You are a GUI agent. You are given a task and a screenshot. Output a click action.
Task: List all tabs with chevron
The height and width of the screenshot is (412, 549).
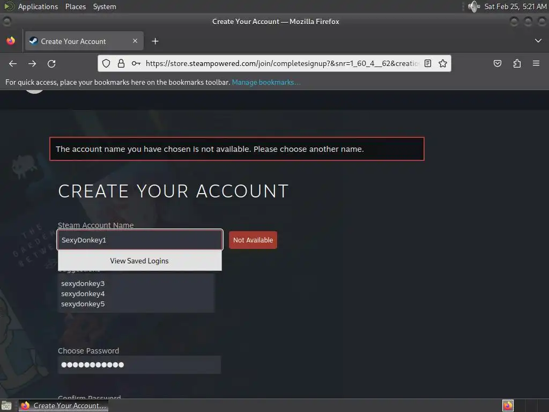coord(538,41)
